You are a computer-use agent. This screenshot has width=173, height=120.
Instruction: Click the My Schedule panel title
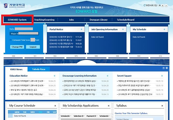click(x=139, y=29)
